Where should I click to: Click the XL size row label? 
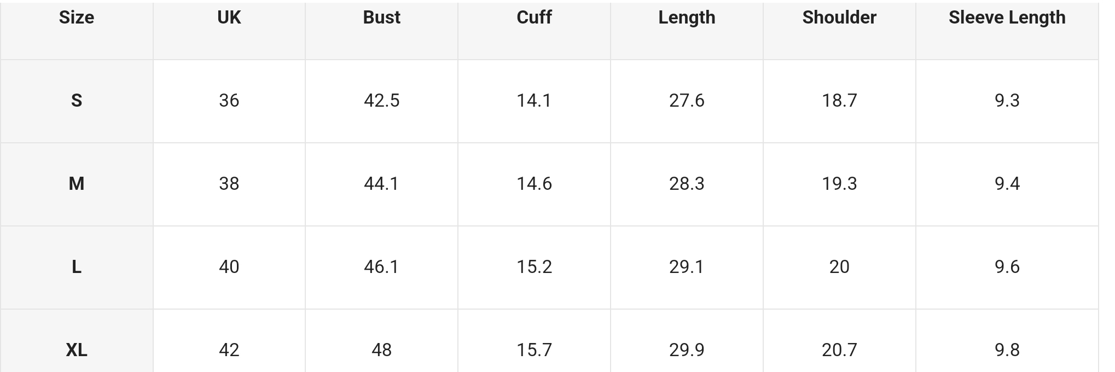77,350
